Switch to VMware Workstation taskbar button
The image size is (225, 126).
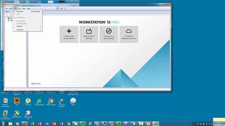[x=155, y=124]
